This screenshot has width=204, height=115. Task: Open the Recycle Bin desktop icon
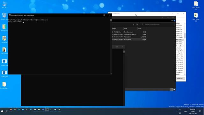pos(4,16)
